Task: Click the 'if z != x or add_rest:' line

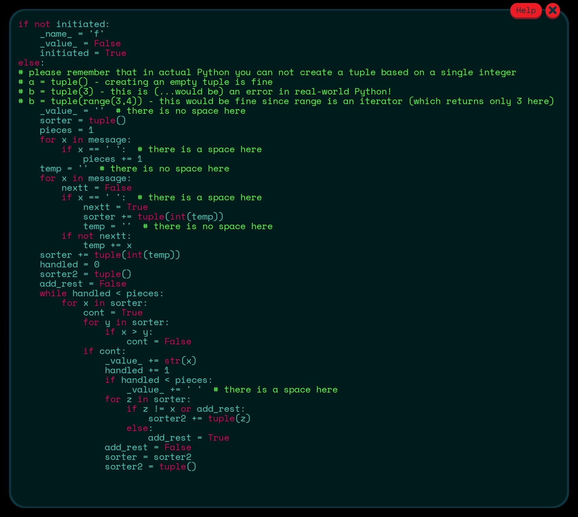Action: coord(185,409)
